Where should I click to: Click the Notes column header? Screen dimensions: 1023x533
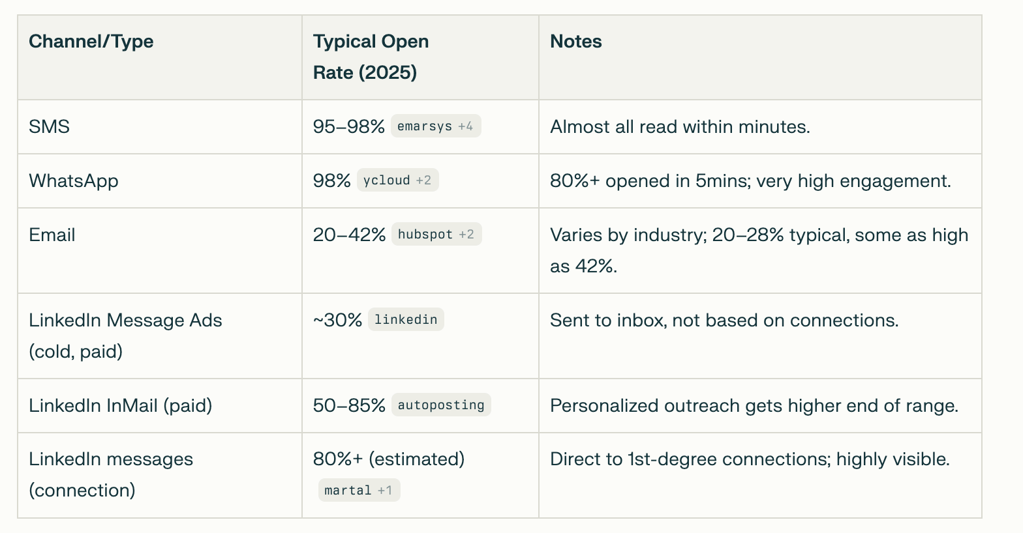click(x=576, y=42)
